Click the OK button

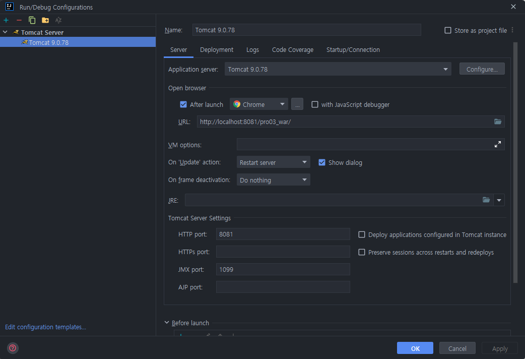(x=415, y=348)
